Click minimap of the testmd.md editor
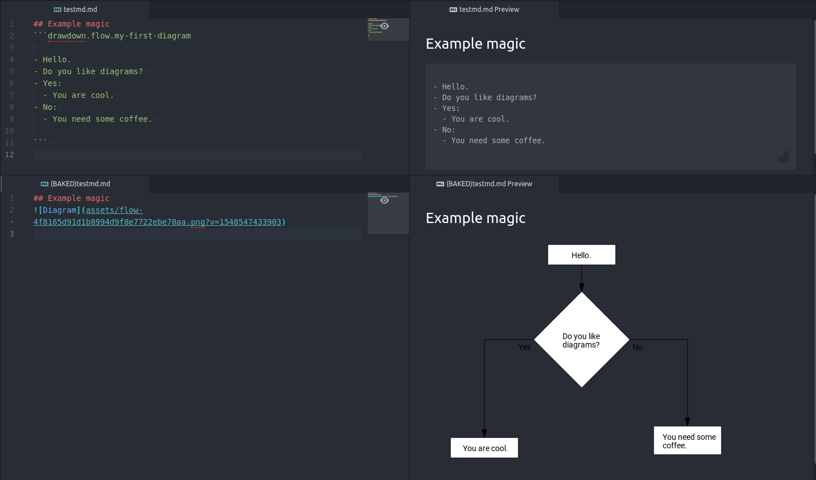Screen dimensions: 816x480 pos(388,29)
